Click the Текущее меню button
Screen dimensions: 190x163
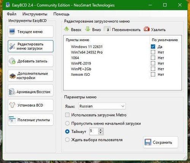(x=31, y=32)
